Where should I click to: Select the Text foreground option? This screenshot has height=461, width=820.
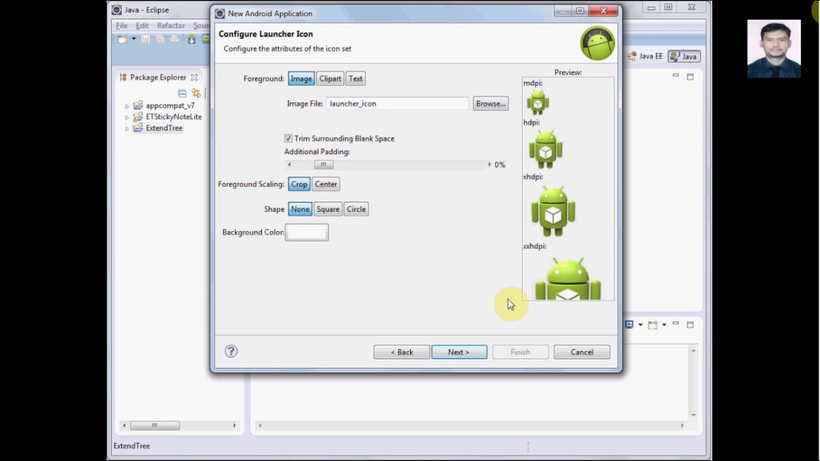pyautogui.click(x=356, y=79)
